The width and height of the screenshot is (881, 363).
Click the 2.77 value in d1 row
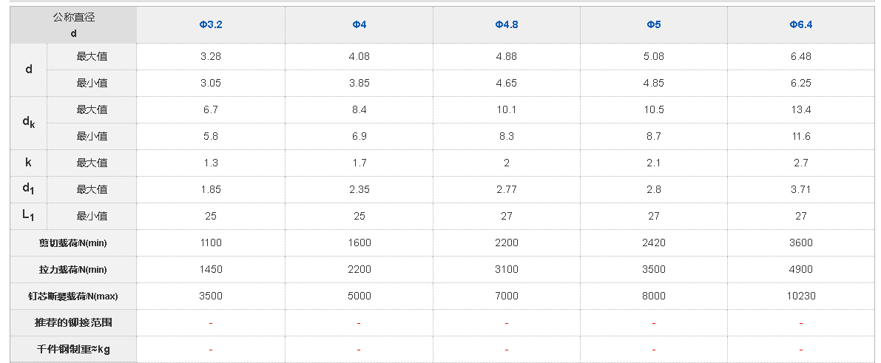pos(507,189)
